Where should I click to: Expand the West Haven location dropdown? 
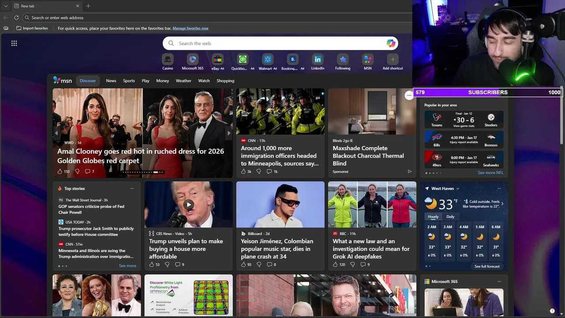click(458, 189)
